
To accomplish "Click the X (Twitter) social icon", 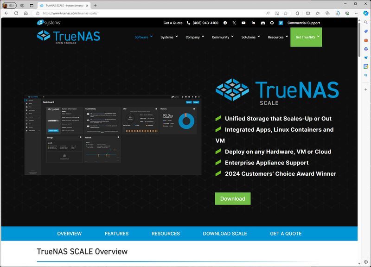I will 234,23.
